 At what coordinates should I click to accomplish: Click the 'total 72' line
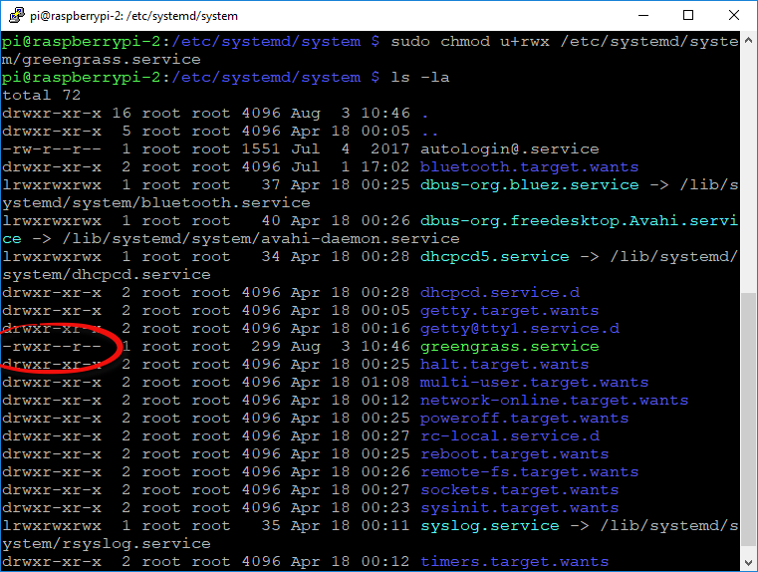pos(42,95)
